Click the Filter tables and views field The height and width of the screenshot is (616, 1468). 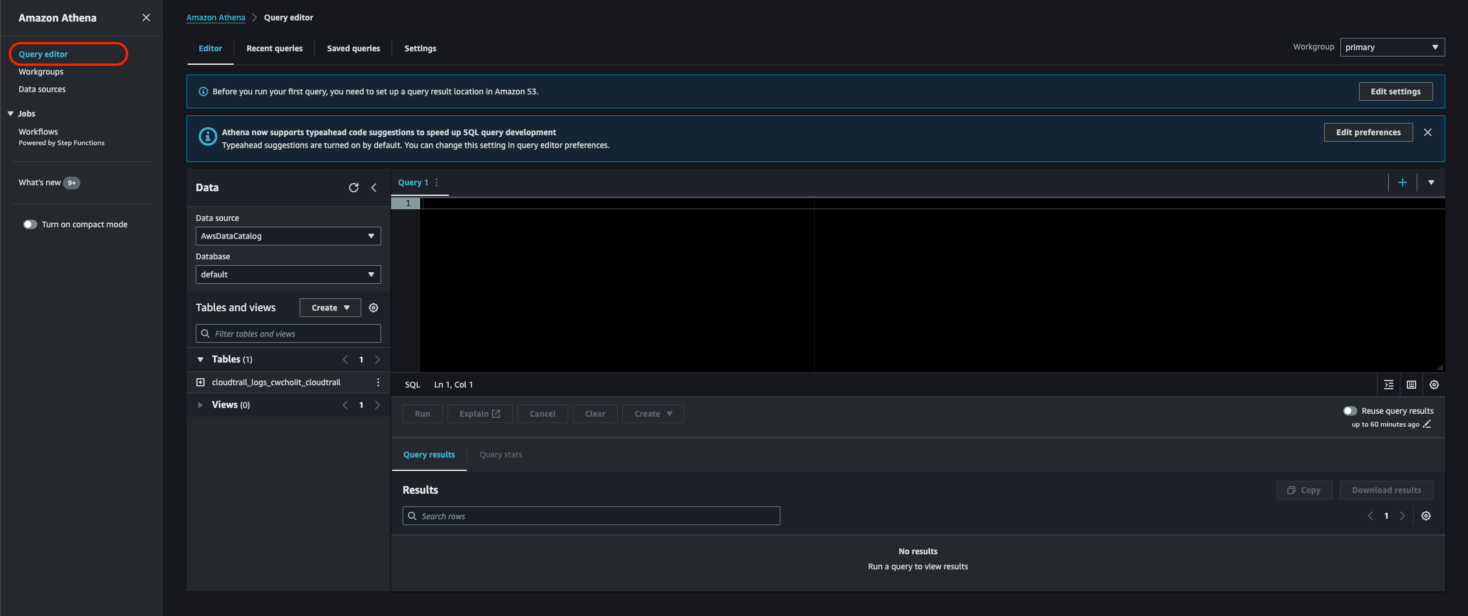(x=288, y=334)
